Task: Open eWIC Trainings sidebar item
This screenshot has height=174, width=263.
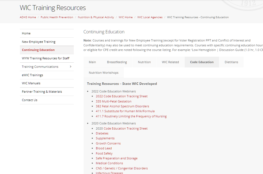Action: (32, 75)
